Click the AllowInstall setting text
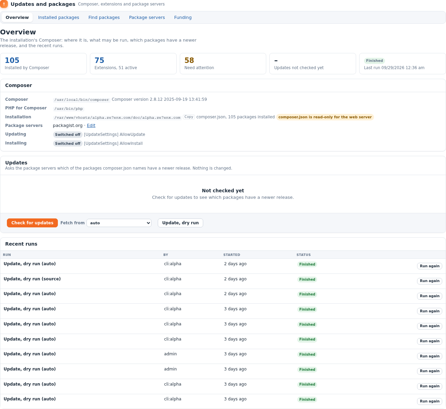This screenshot has height=409, width=446. click(x=113, y=143)
